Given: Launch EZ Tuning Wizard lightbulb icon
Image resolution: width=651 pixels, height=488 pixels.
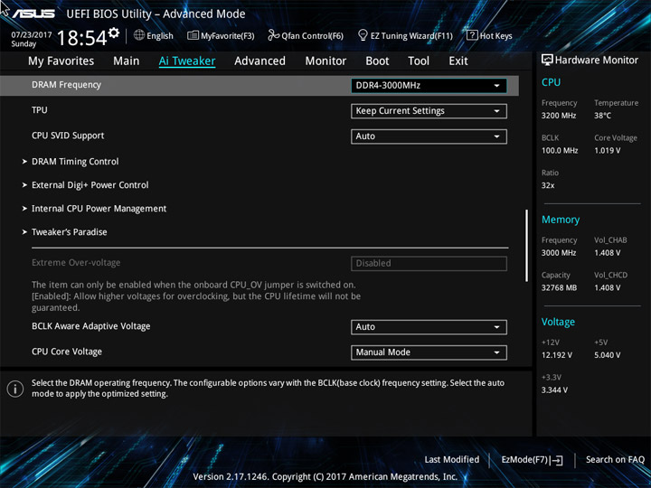Looking at the screenshot, I should pyautogui.click(x=363, y=35).
